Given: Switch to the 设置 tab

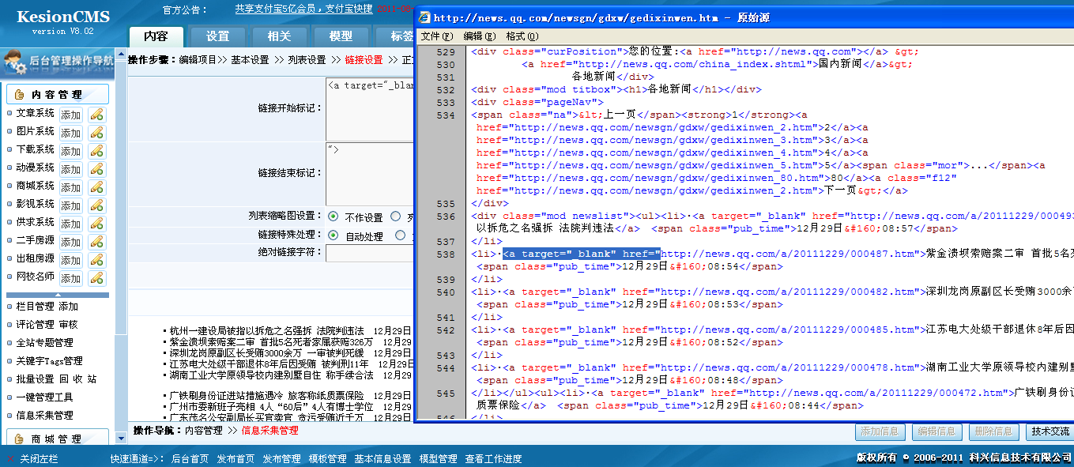Looking at the screenshot, I should (217, 36).
